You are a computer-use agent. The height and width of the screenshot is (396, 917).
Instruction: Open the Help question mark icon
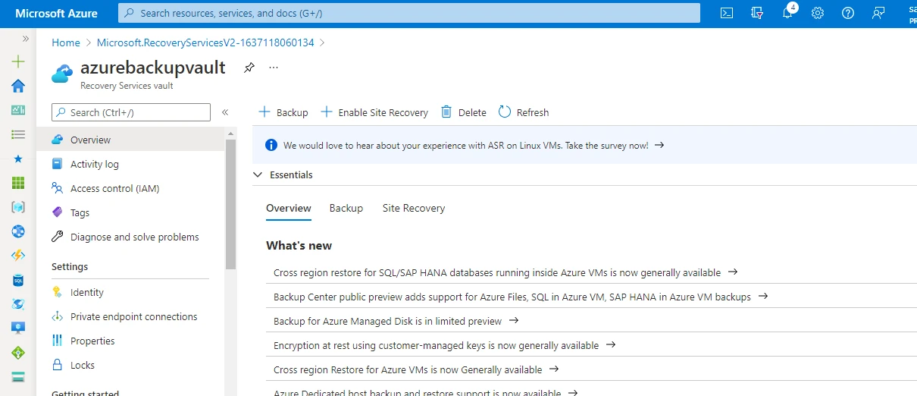point(848,13)
